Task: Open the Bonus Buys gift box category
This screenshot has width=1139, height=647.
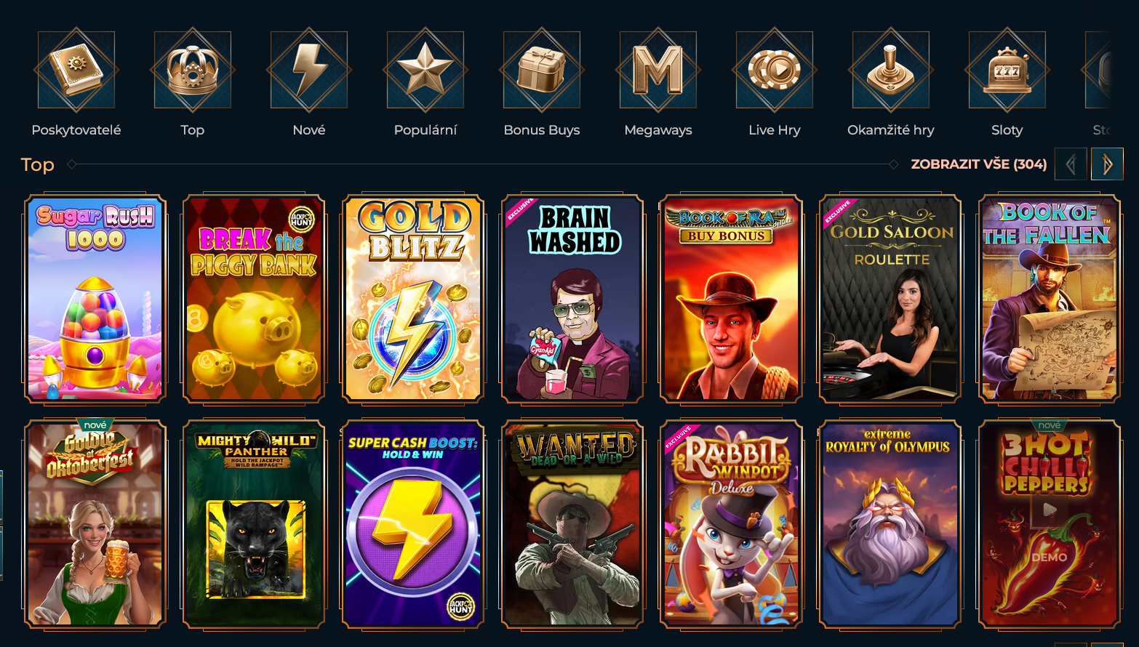Action: (542, 71)
